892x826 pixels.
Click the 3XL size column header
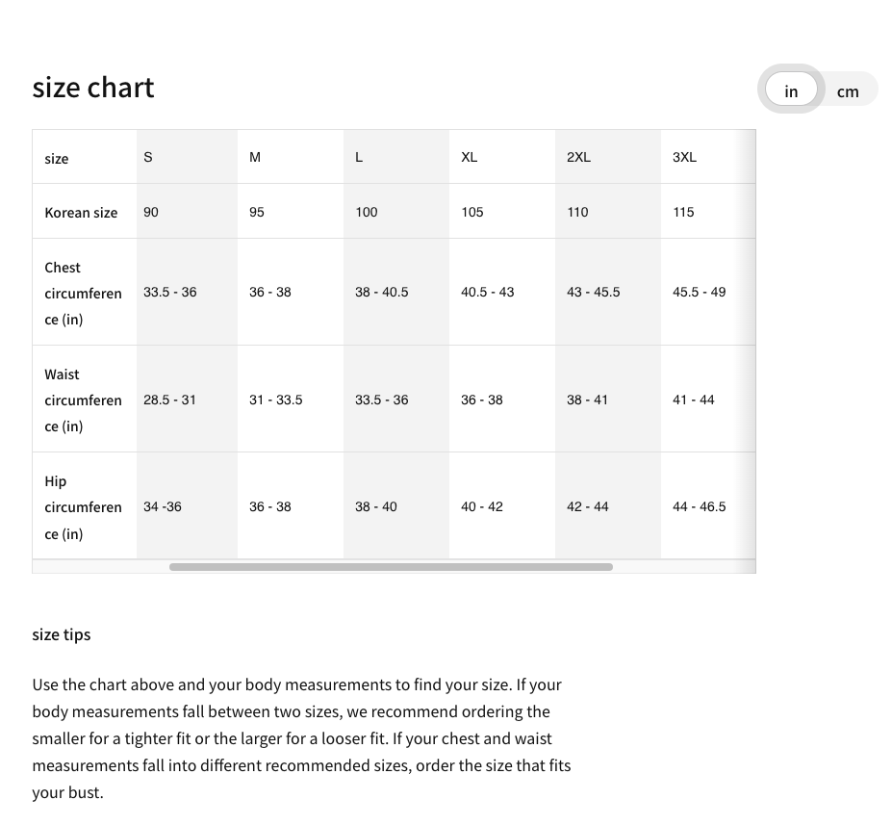coord(684,157)
